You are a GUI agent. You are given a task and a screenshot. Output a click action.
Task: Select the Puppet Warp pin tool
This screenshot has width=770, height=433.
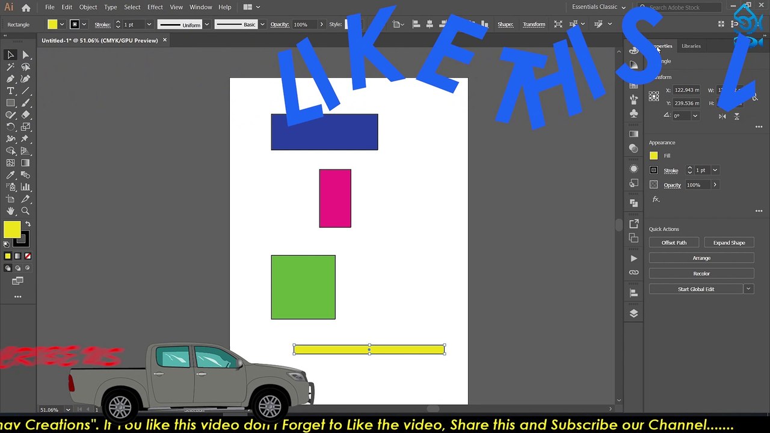[x=25, y=139]
